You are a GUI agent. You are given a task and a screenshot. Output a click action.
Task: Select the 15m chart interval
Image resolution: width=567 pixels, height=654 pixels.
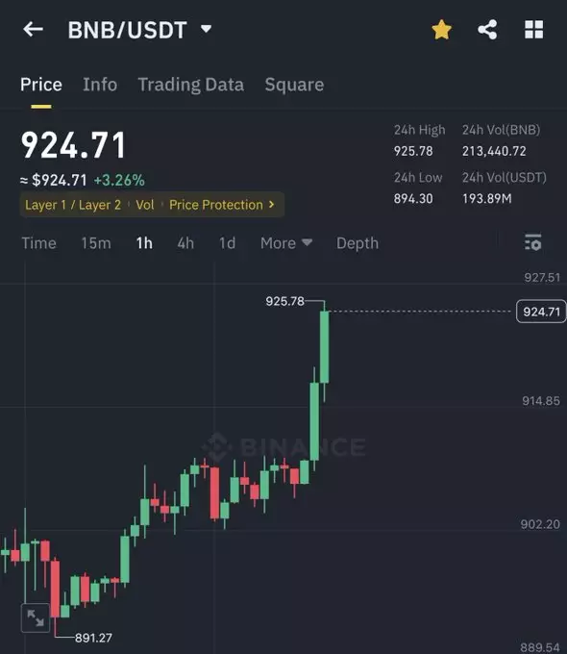coord(96,243)
